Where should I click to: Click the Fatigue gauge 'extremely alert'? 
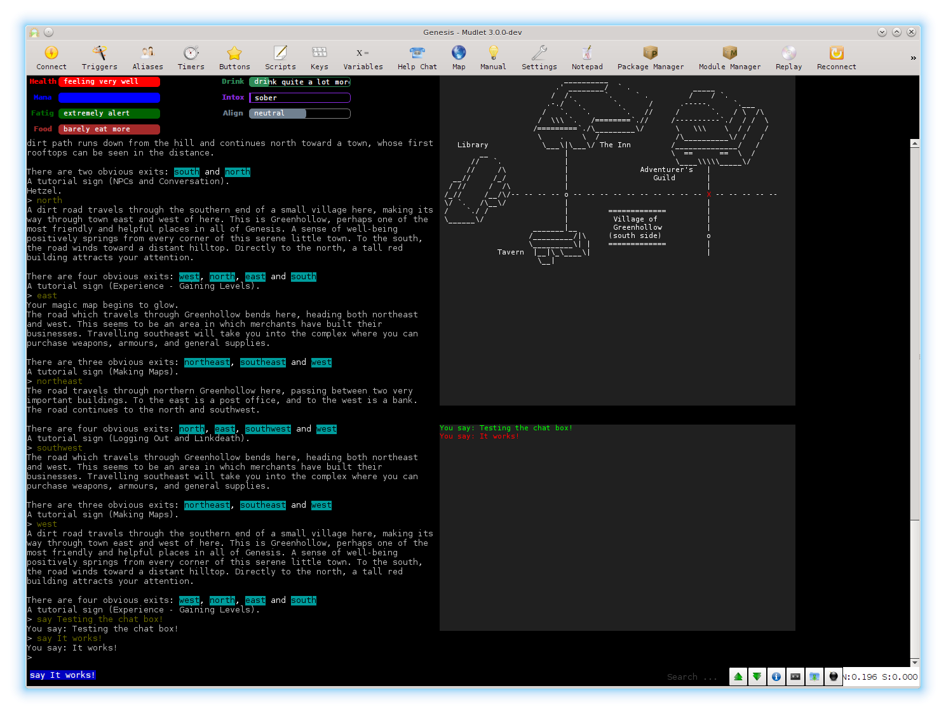click(x=109, y=114)
